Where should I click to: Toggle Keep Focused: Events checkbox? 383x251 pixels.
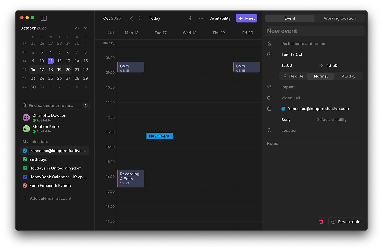coord(25,186)
